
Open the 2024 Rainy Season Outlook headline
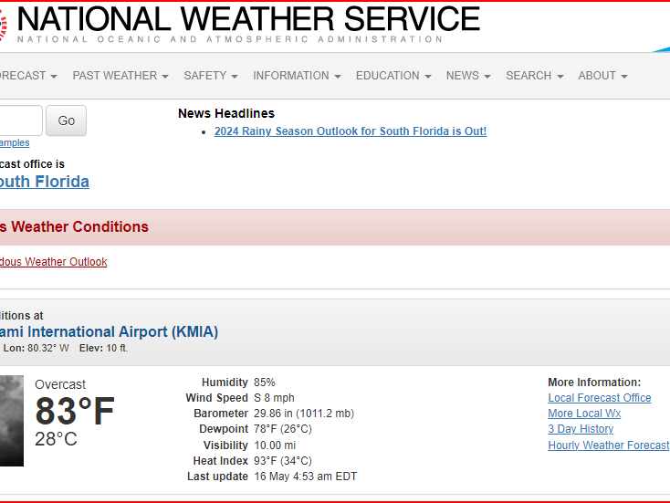coord(351,131)
